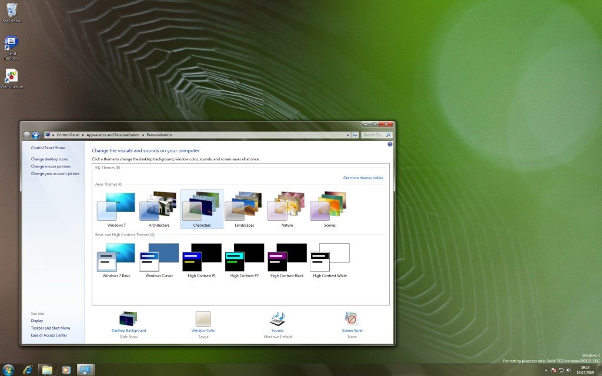This screenshot has width=602, height=376.
Task: Show hidden system tray icons
Action: click(x=546, y=370)
